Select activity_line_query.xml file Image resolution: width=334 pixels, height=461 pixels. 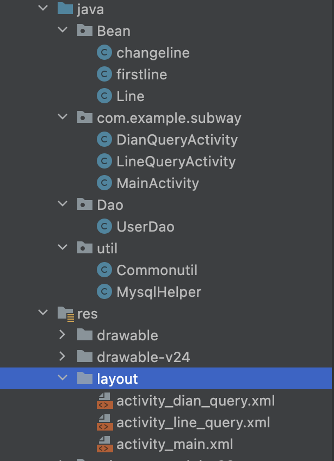(x=193, y=422)
